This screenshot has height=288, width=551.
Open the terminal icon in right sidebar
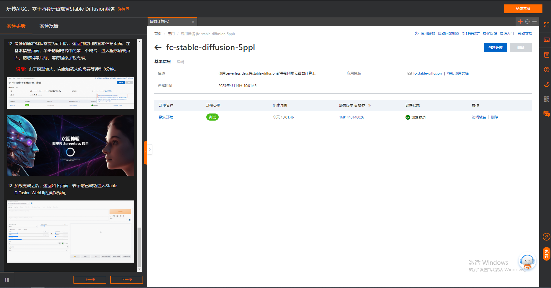pos(547,40)
